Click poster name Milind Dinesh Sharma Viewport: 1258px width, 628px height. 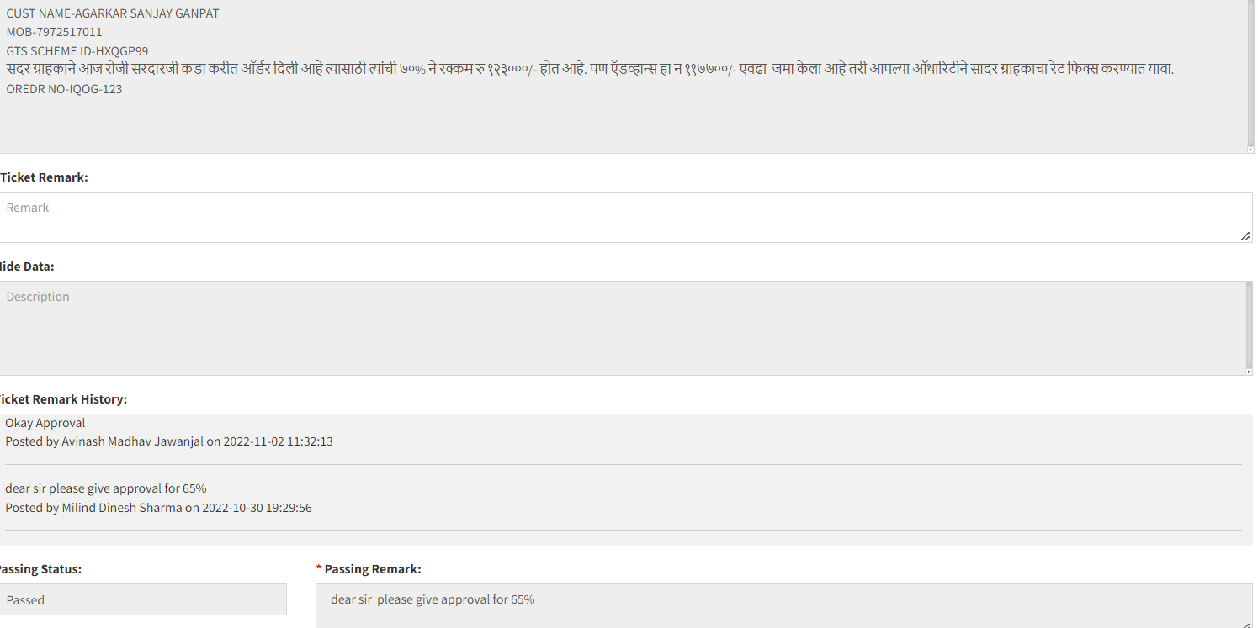pos(122,508)
